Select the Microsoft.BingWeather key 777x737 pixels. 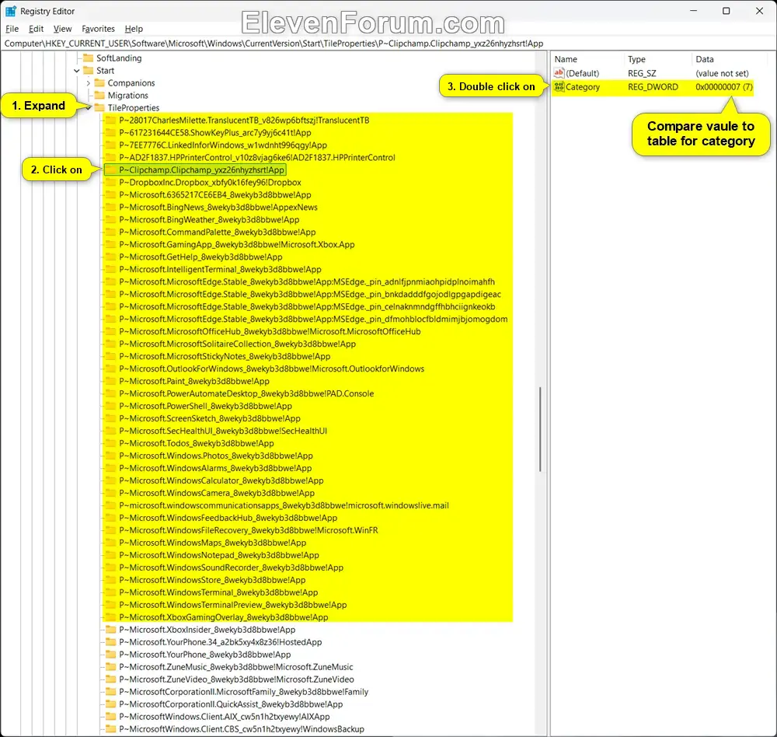pyautogui.click(x=209, y=220)
